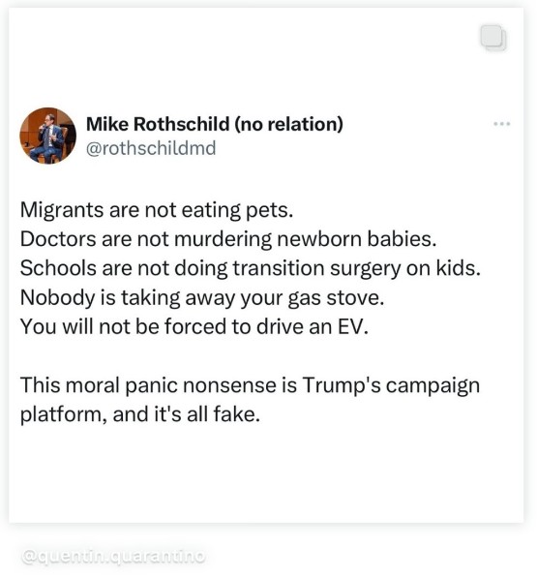Click the word 'campaign' in the tweet
537x579 pixels.
click(x=433, y=386)
